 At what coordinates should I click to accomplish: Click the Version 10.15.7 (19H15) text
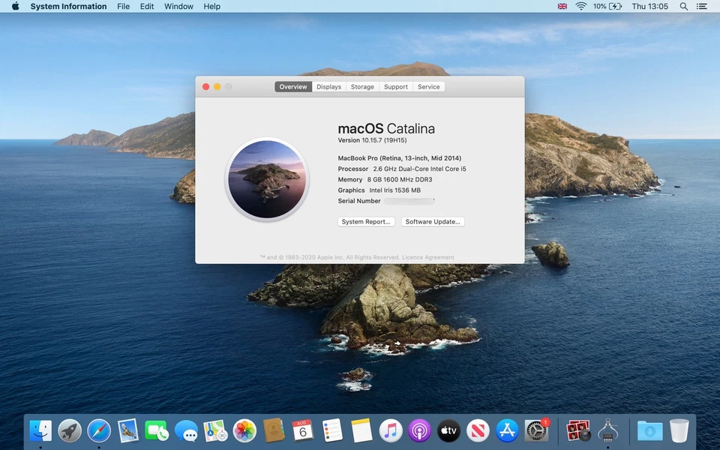[x=373, y=140]
